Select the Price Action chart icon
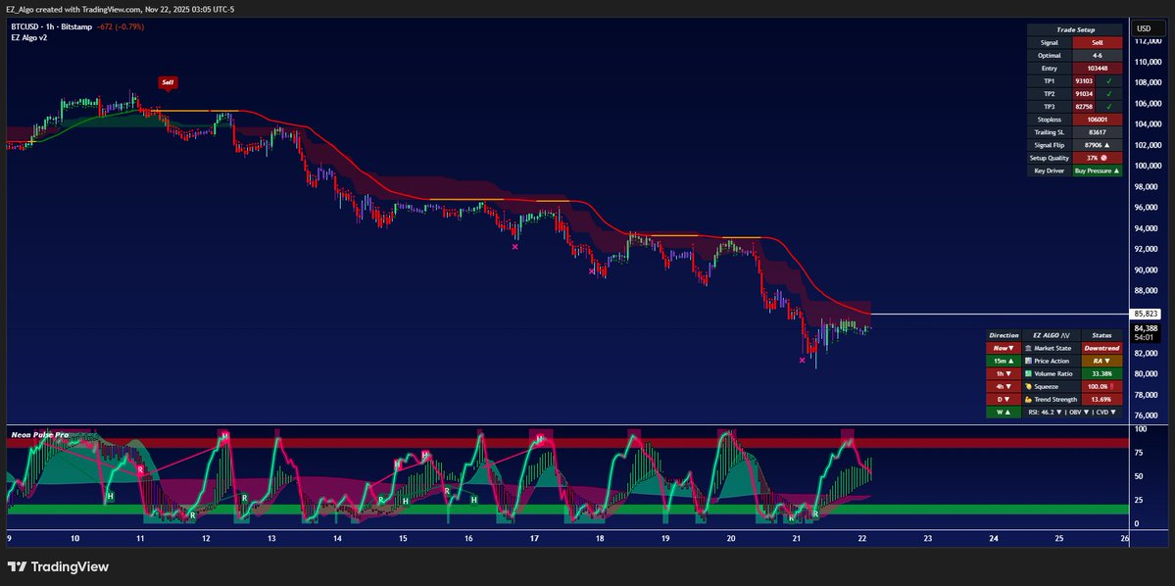The image size is (1175, 586). click(x=1028, y=361)
